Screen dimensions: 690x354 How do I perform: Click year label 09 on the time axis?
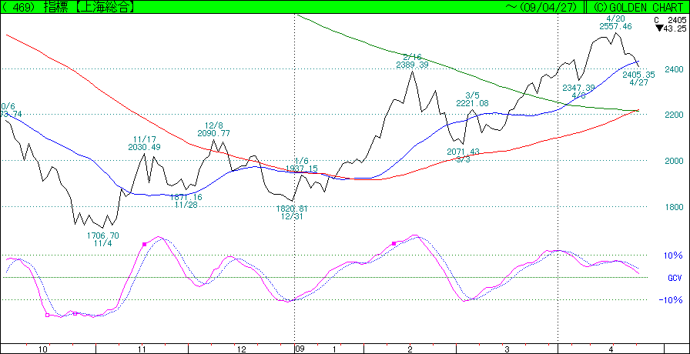coord(300,349)
